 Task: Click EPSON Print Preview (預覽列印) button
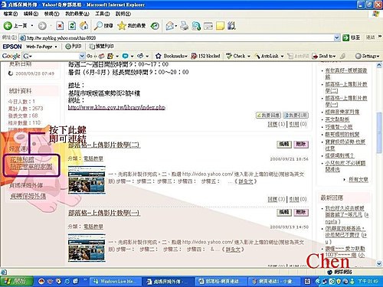coord(101,47)
